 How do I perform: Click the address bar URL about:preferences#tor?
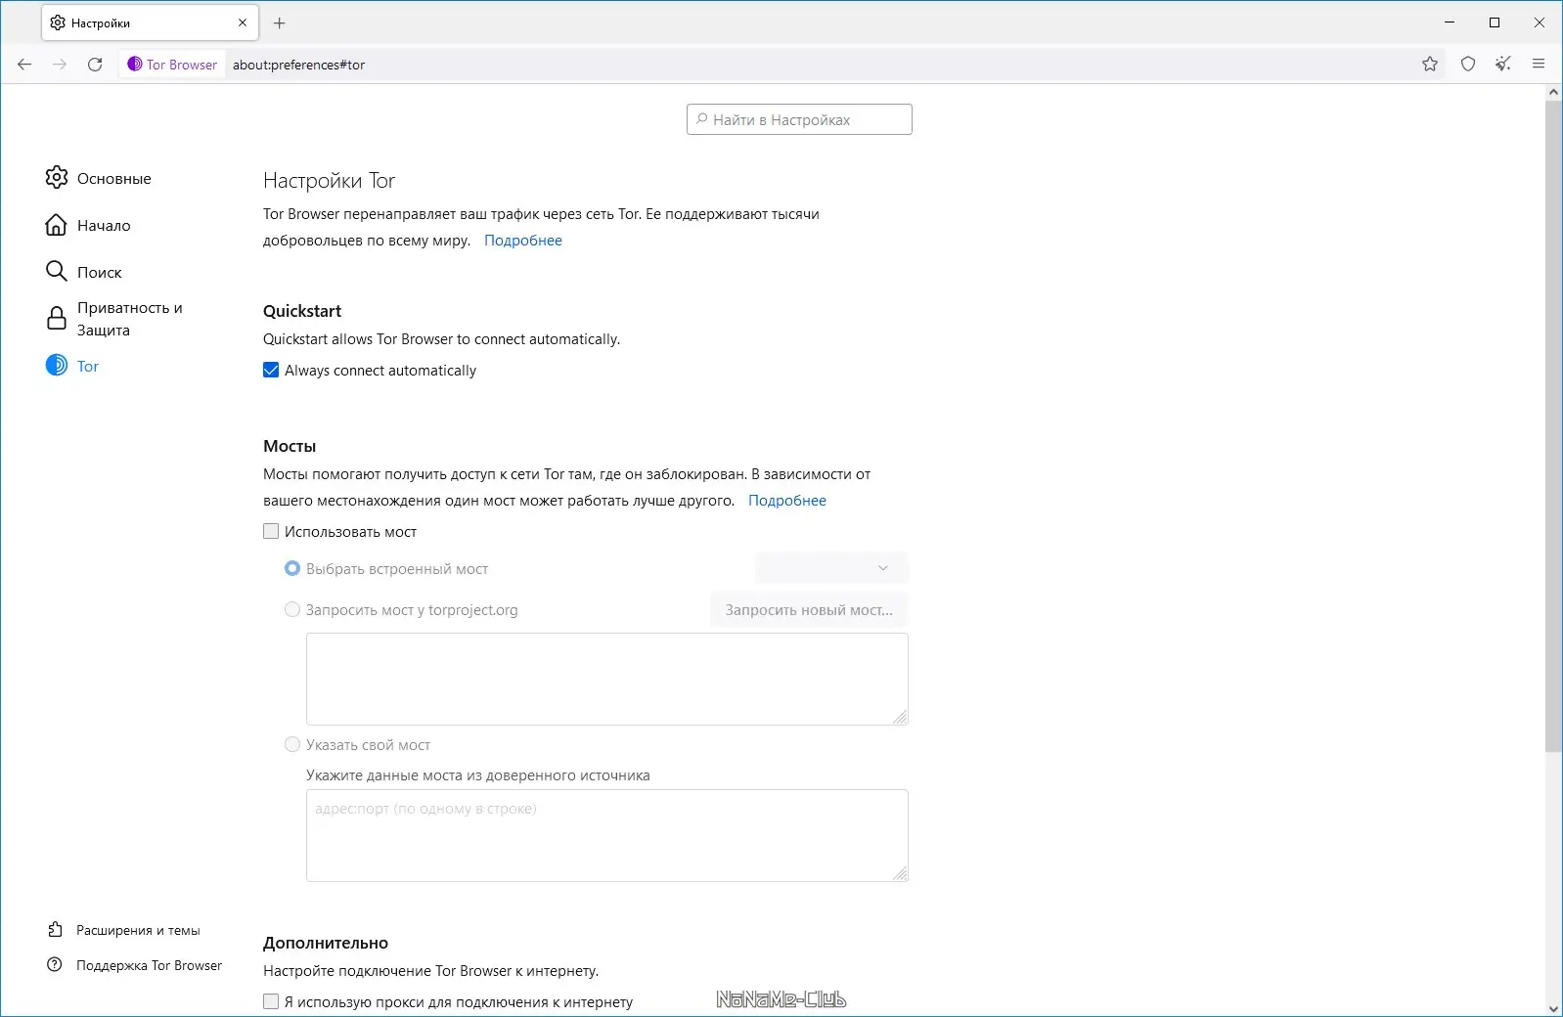click(x=298, y=65)
